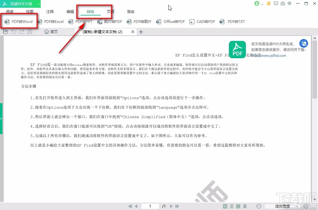Open the Office转PDF converter
This screenshot has height=210, width=318.
coord(170,21)
